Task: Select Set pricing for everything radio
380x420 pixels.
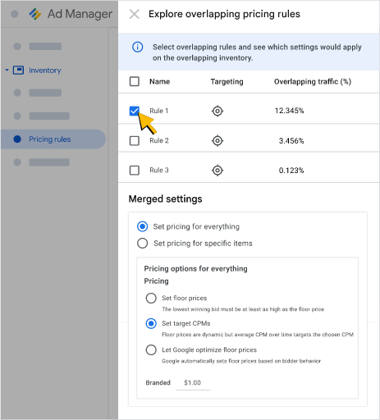Action: point(143,226)
